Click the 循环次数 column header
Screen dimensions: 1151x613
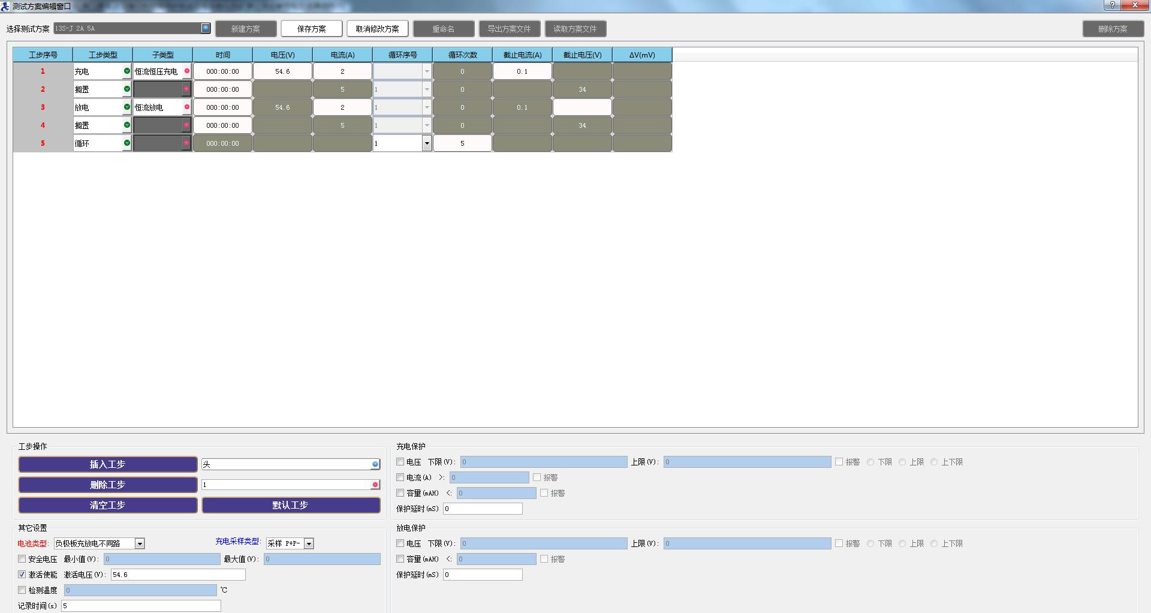pos(462,55)
